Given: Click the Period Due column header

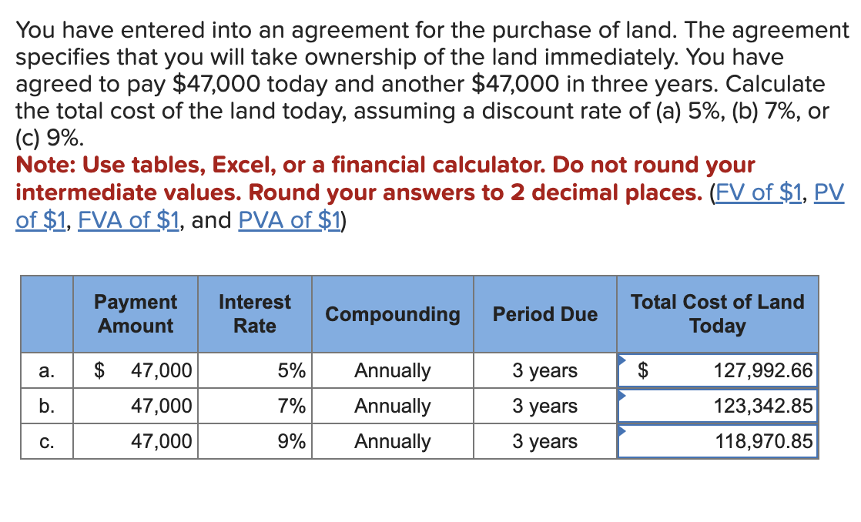Looking at the screenshot, I should tap(545, 314).
